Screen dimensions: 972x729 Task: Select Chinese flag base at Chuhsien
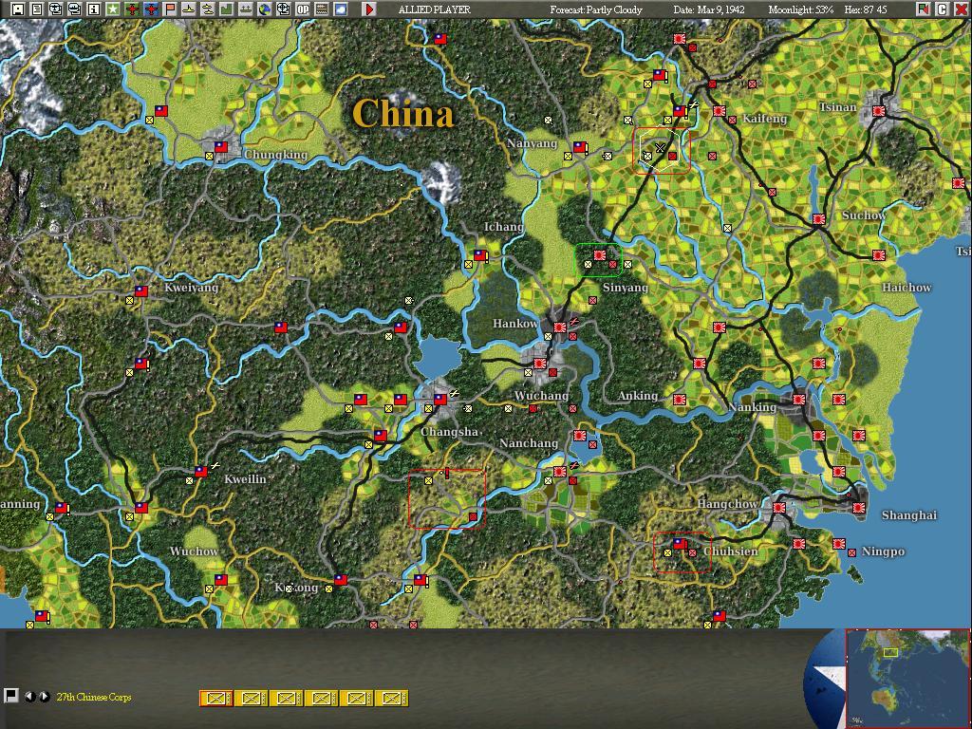(x=680, y=544)
